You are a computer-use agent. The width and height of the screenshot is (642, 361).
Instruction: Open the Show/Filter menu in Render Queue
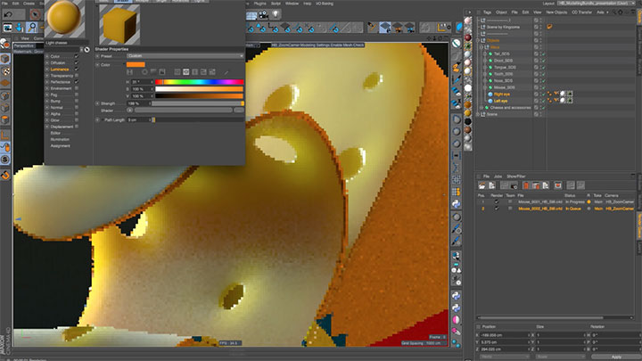click(516, 176)
